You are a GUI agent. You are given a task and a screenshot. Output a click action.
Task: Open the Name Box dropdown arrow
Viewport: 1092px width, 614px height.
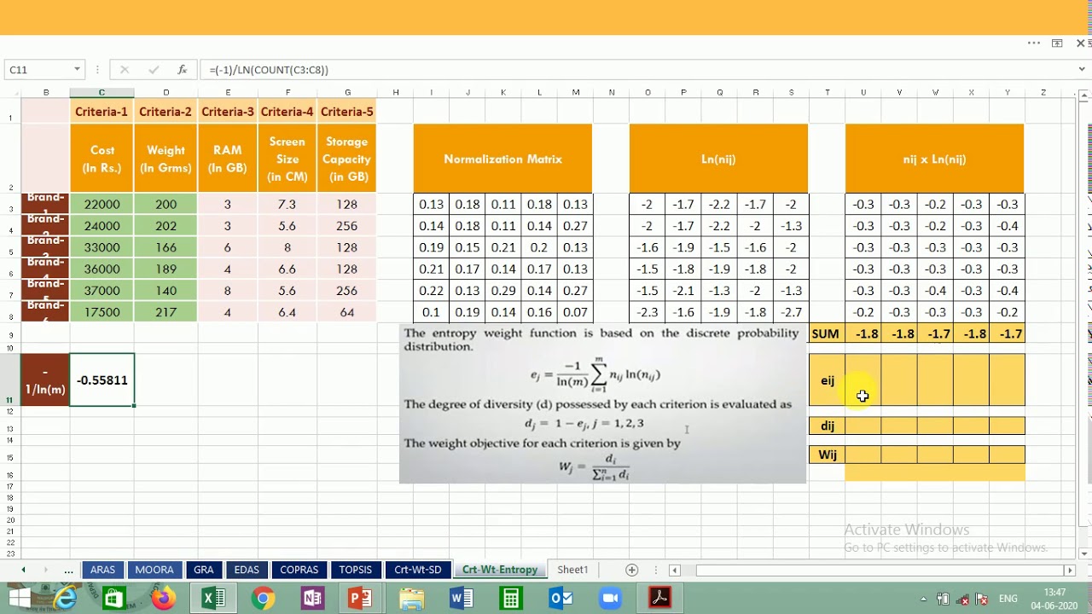77,70
